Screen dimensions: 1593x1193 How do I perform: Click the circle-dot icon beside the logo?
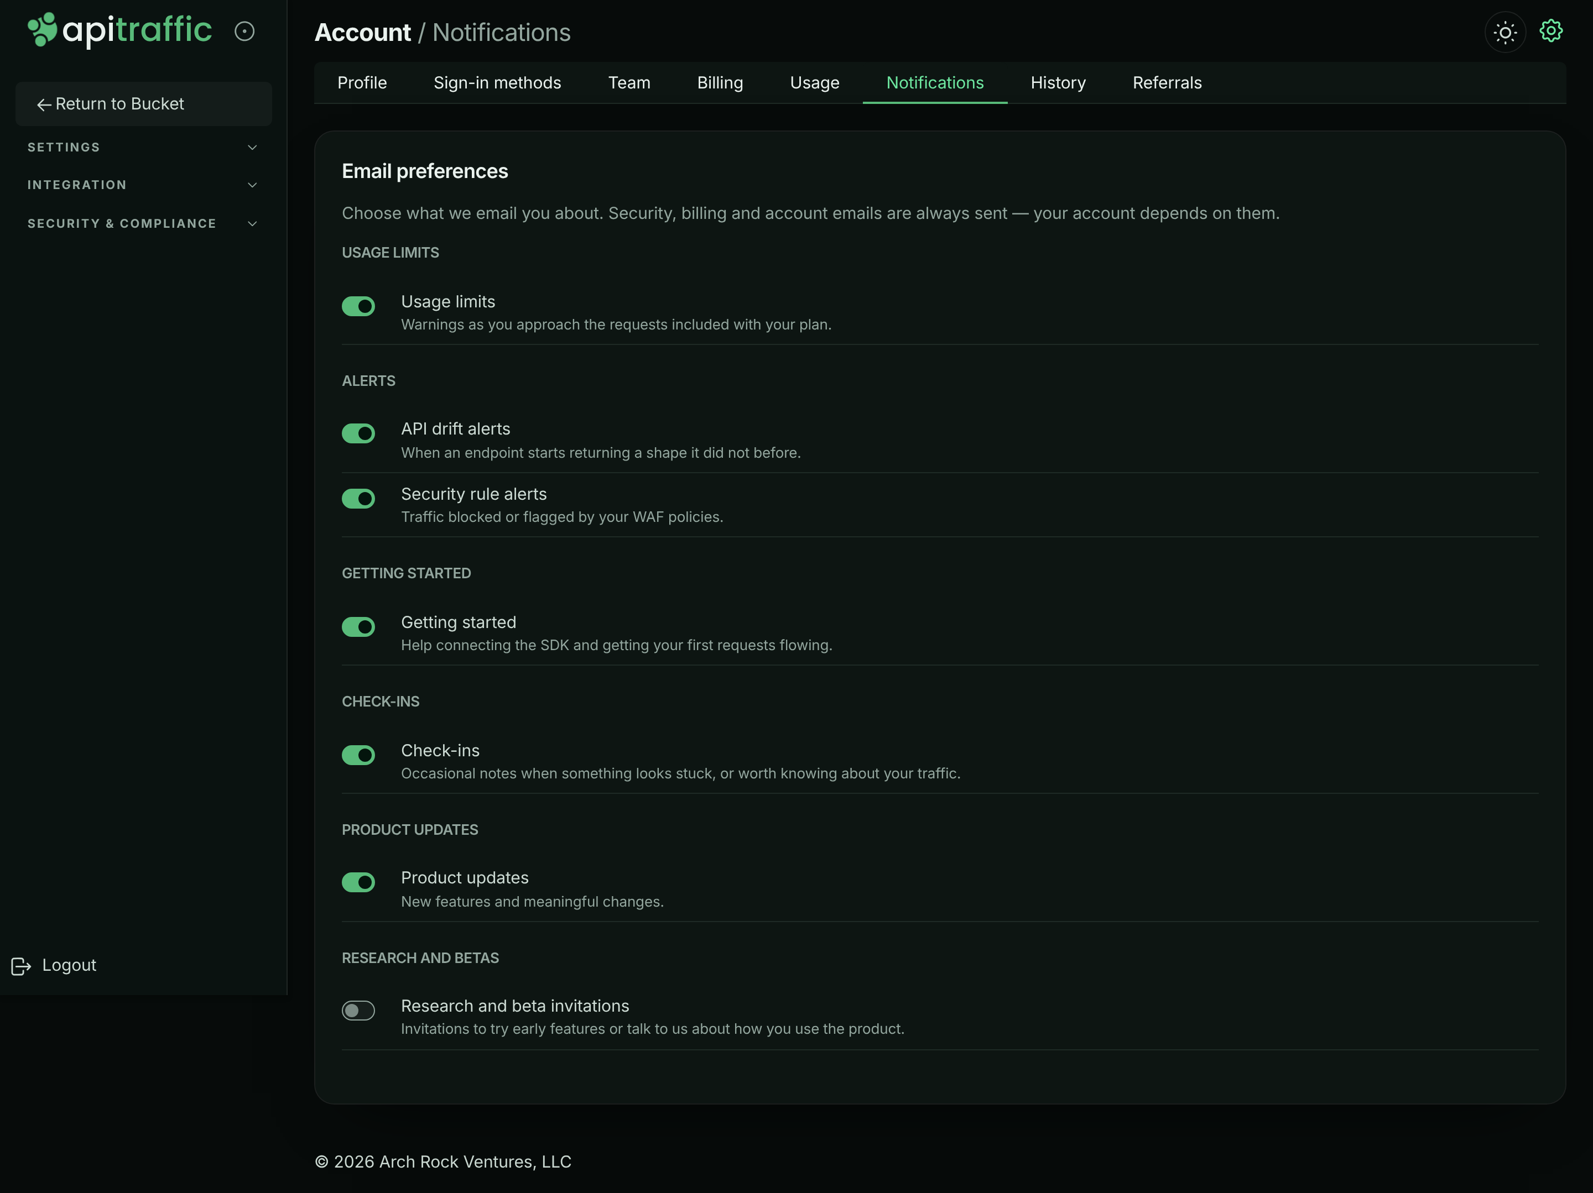245,32
